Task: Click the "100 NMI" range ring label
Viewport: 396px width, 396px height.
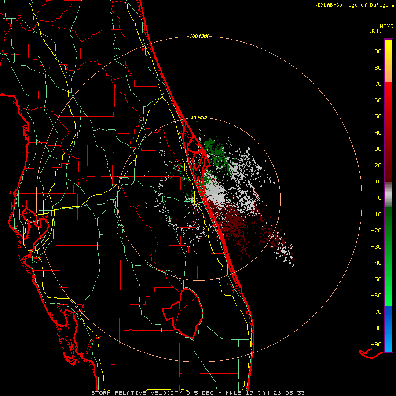Action: pos(199,37)
